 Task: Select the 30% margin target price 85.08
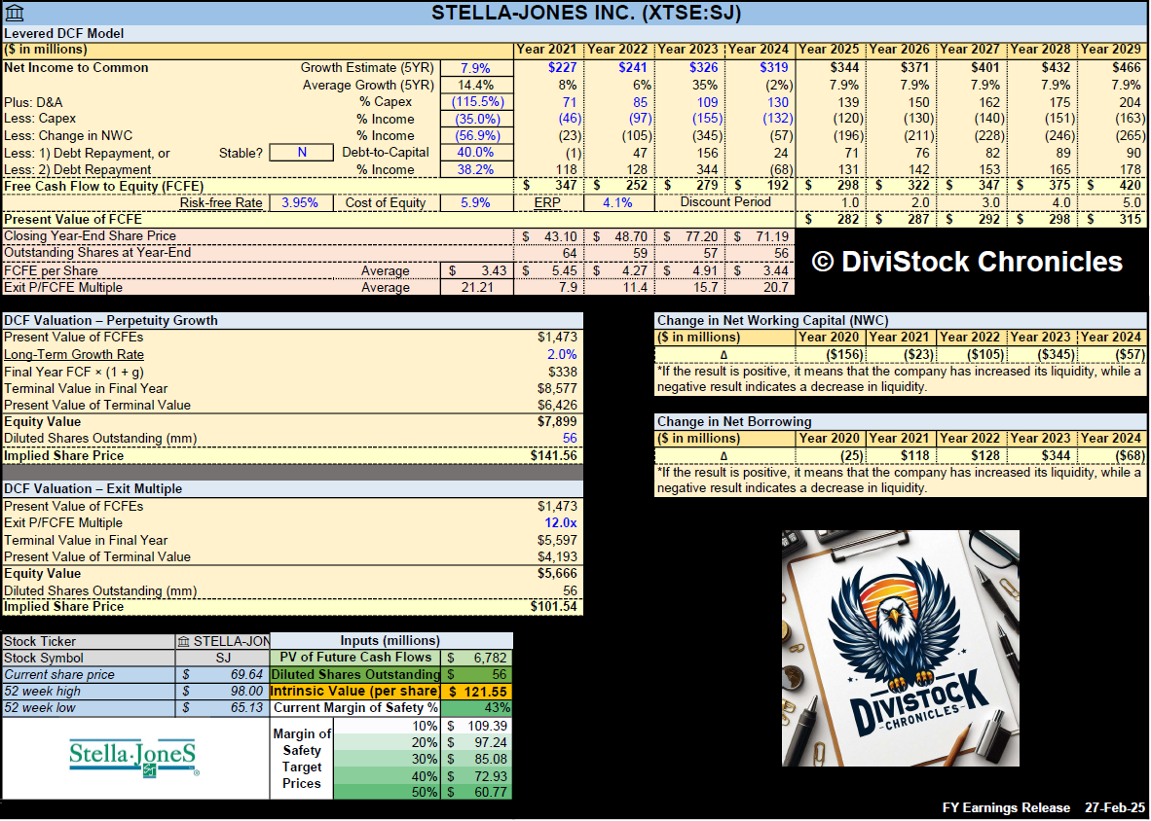coord(477,759)
